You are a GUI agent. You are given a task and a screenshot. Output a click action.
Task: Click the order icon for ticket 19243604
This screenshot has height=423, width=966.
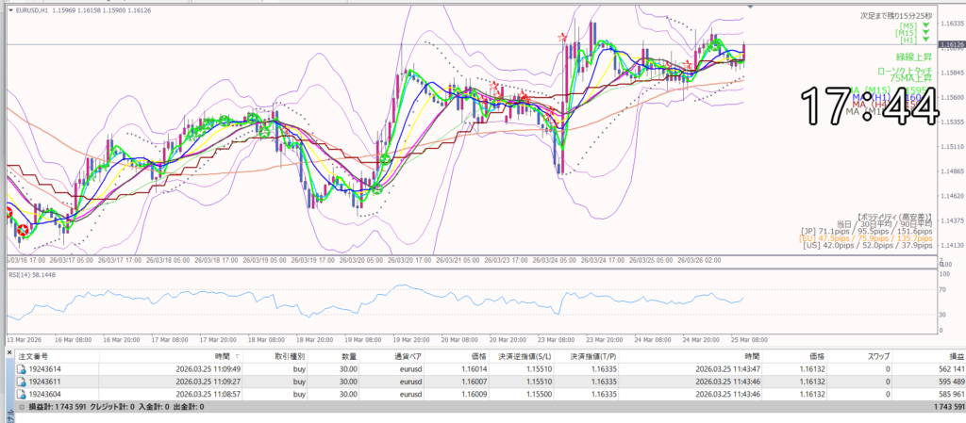(24, 394)
